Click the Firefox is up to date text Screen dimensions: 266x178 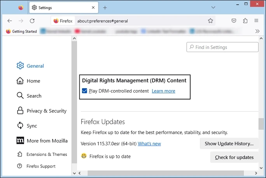coord(110,156)
